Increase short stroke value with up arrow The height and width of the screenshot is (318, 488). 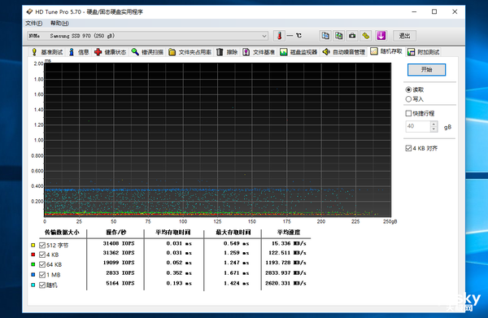click(x=434, y=124)
